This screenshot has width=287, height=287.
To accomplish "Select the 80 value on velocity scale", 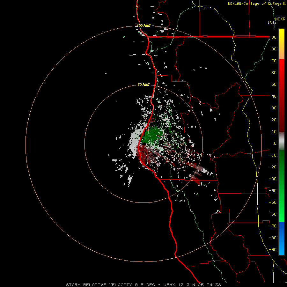I will point(274,49).
